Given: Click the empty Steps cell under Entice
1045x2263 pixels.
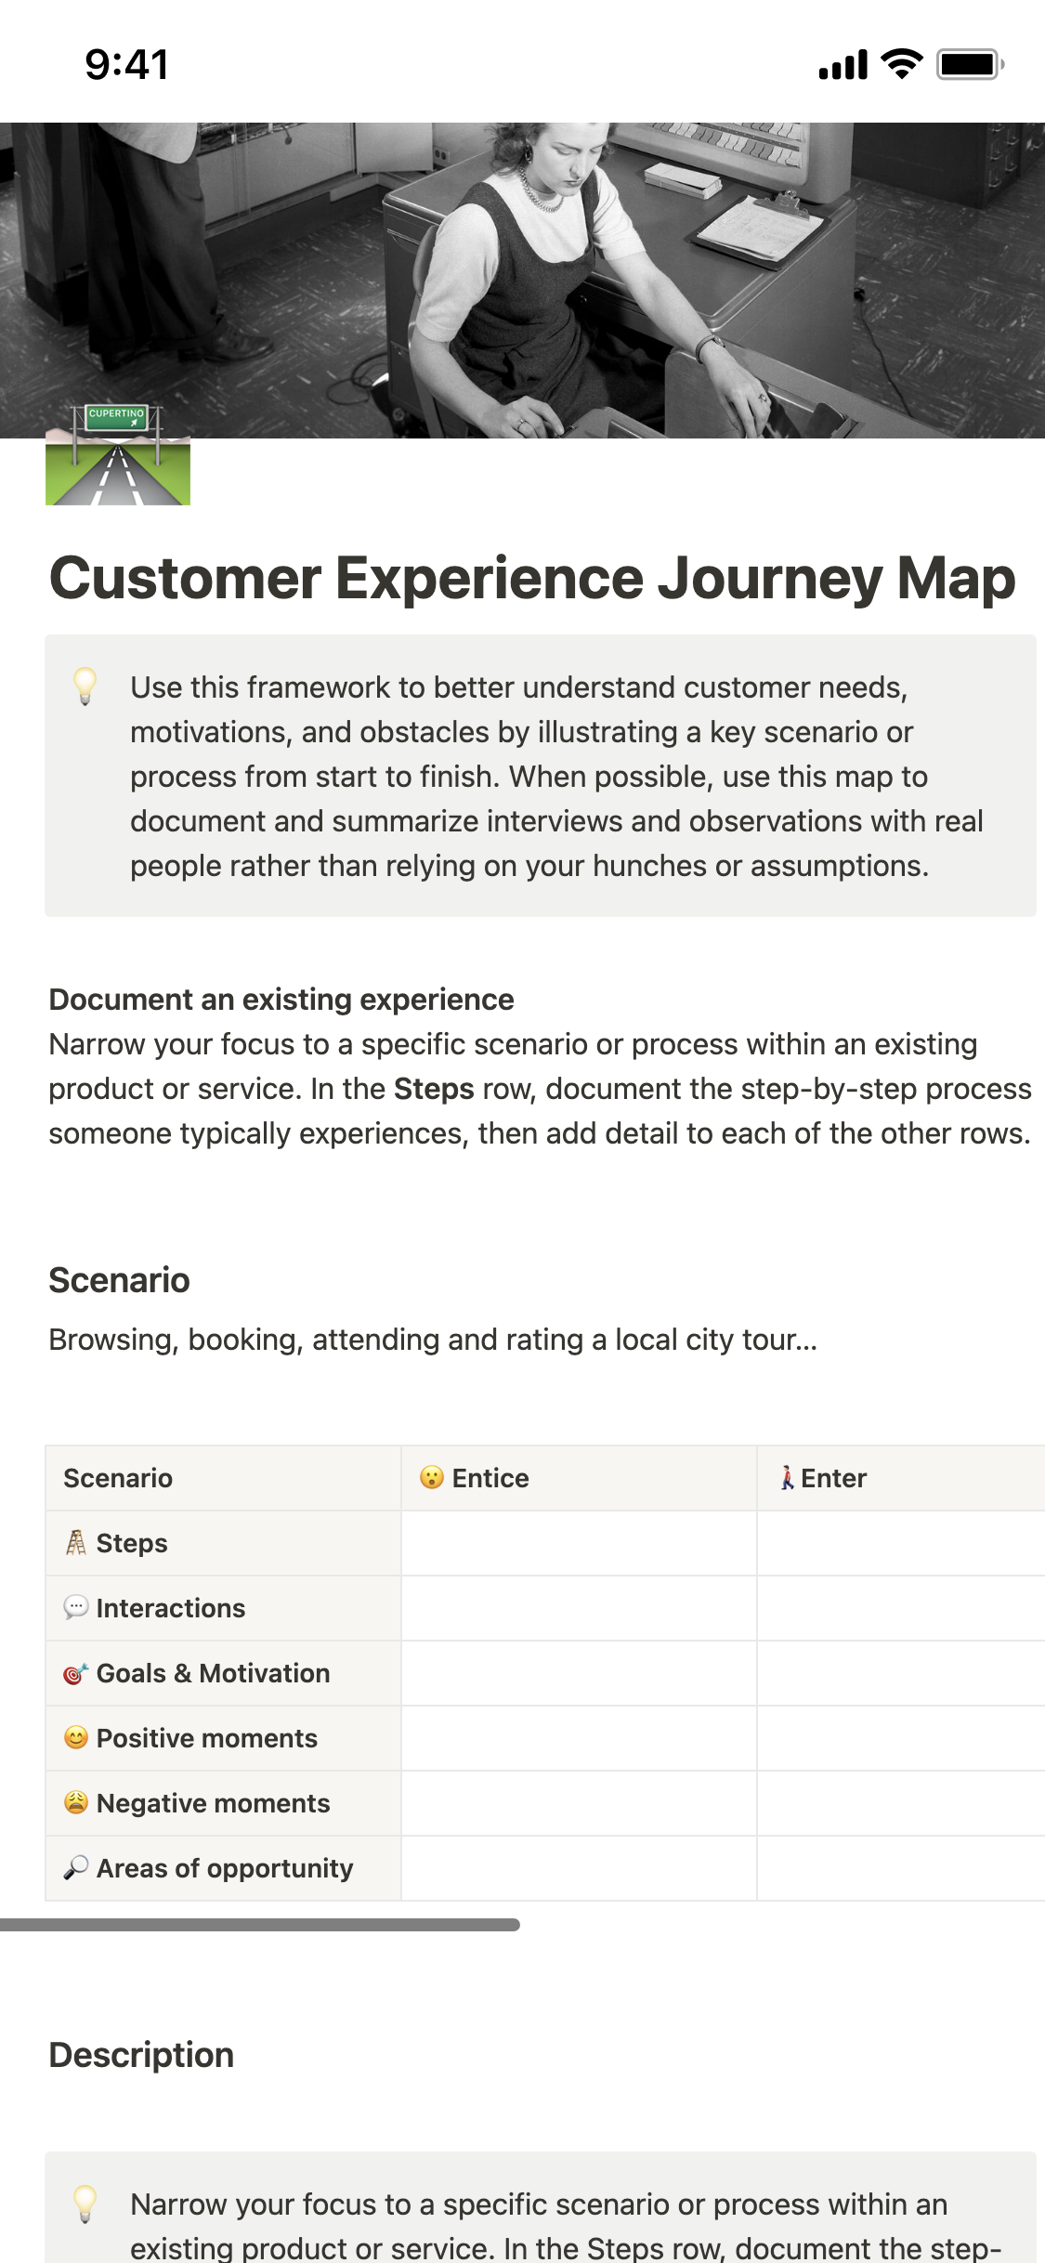Looking at the screenshot, I should (x=579, y=1543).
